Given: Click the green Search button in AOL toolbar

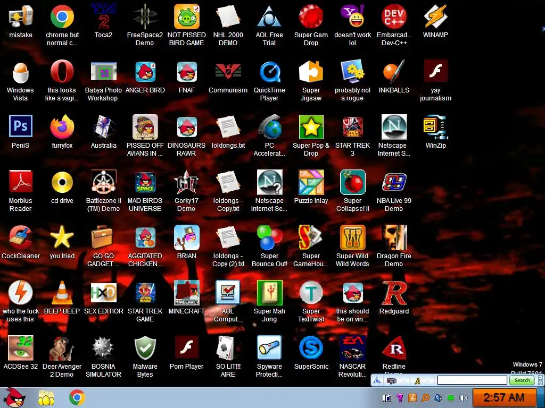Looking at the screenshot, I should 522,380.
